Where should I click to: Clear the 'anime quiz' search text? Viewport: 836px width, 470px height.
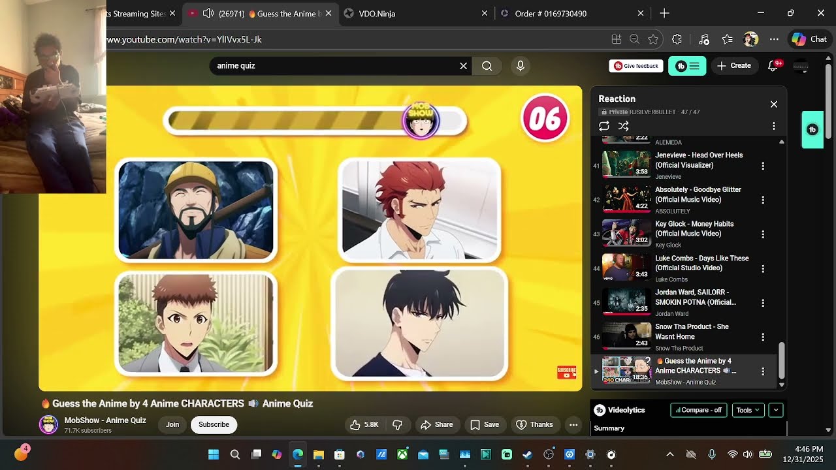click(464, 66)
